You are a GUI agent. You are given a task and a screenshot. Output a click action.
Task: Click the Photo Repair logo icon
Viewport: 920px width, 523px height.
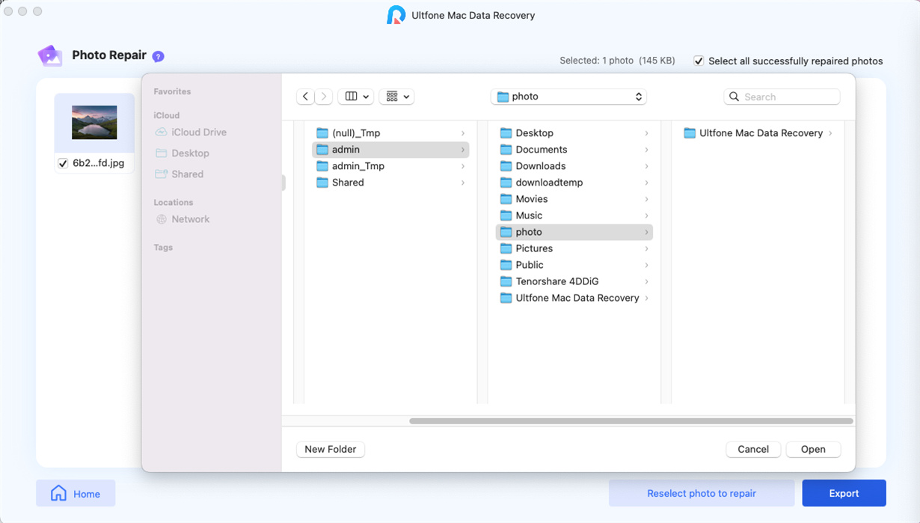(x=50, y=55)
